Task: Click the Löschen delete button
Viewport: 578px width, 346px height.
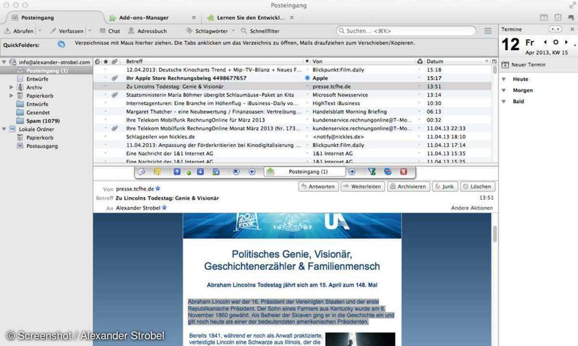Action: (x=477, y=186)
